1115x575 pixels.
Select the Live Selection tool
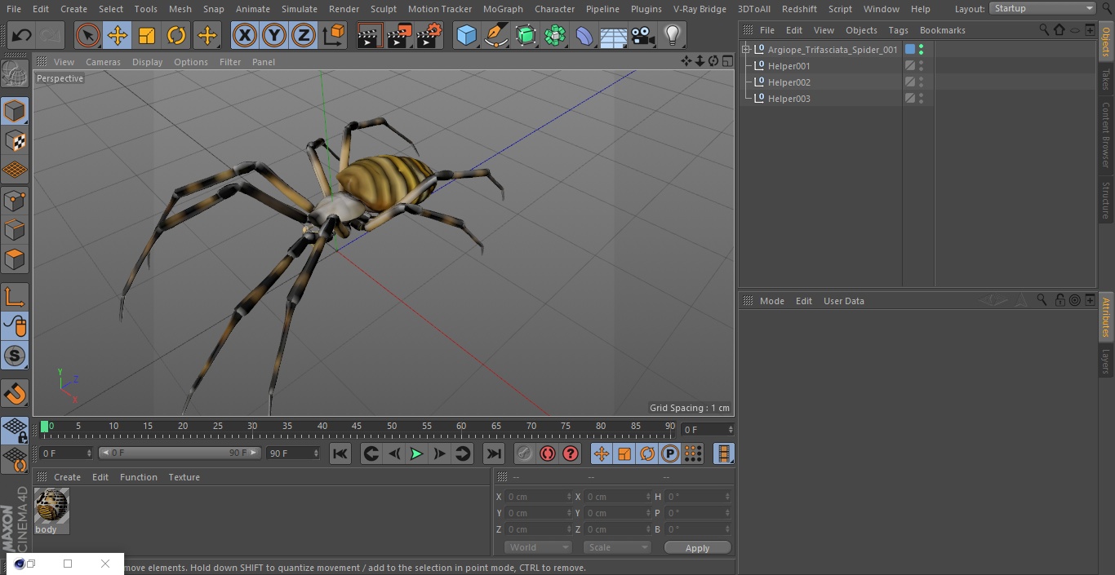pyautogui.click(x=88, y=35)
